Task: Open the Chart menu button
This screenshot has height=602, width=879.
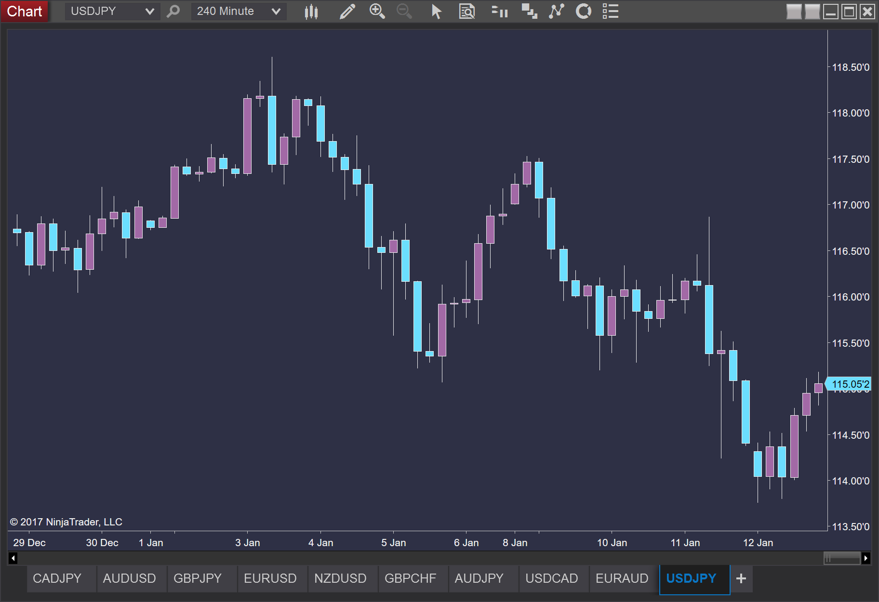Action: click(x=24, y=11)
